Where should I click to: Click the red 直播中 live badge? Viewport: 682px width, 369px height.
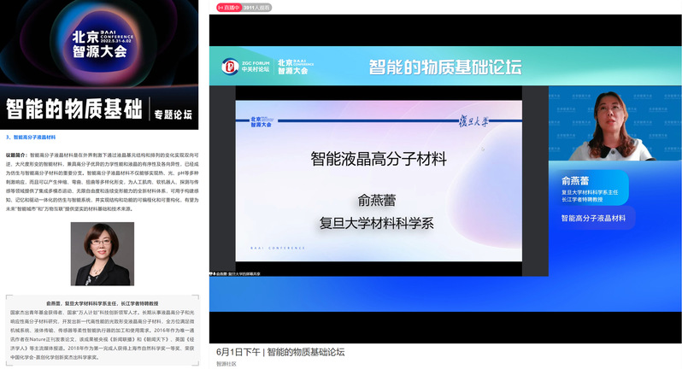pos(228,6)
